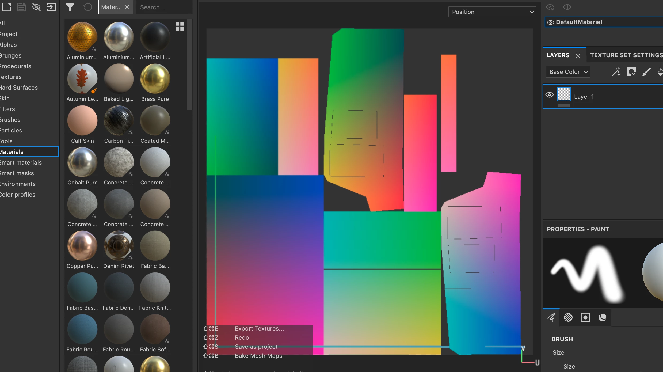Select Smart materials in shelf categories

21,162
